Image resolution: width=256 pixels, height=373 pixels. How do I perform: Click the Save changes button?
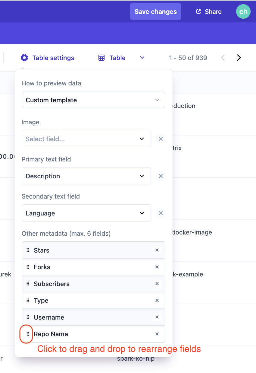click(x=155, y=11)
